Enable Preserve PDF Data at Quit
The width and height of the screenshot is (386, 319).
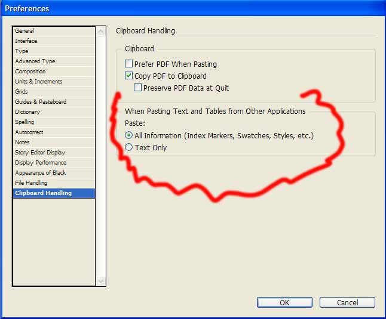(137, 88)
